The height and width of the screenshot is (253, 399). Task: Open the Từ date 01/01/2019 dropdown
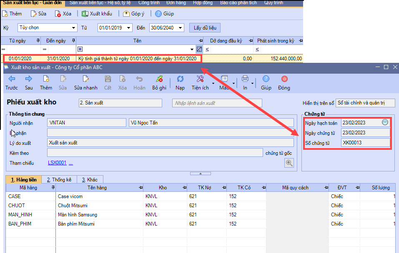[128, 28]
